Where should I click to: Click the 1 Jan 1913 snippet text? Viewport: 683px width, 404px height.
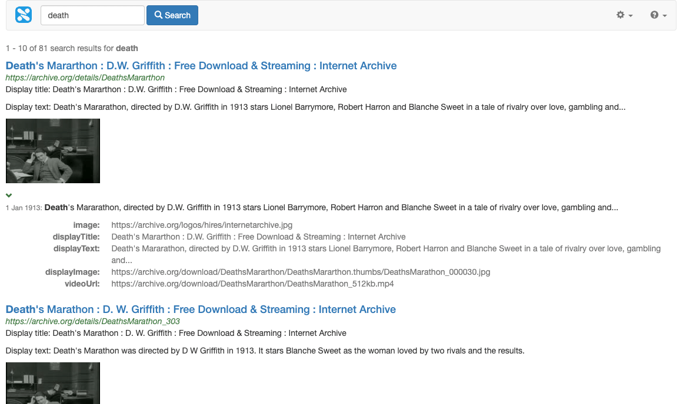click(x=235, y=207)
